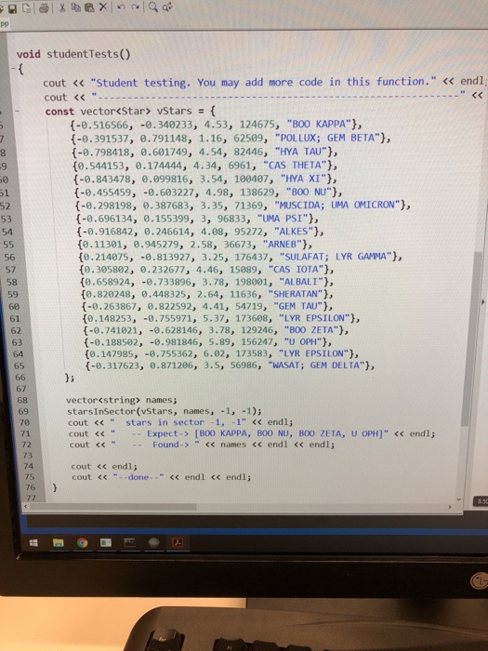This screenshot has width=488, height=651.
Task: Click the "Student testing" string literal
Action: (x=263, y=82)
